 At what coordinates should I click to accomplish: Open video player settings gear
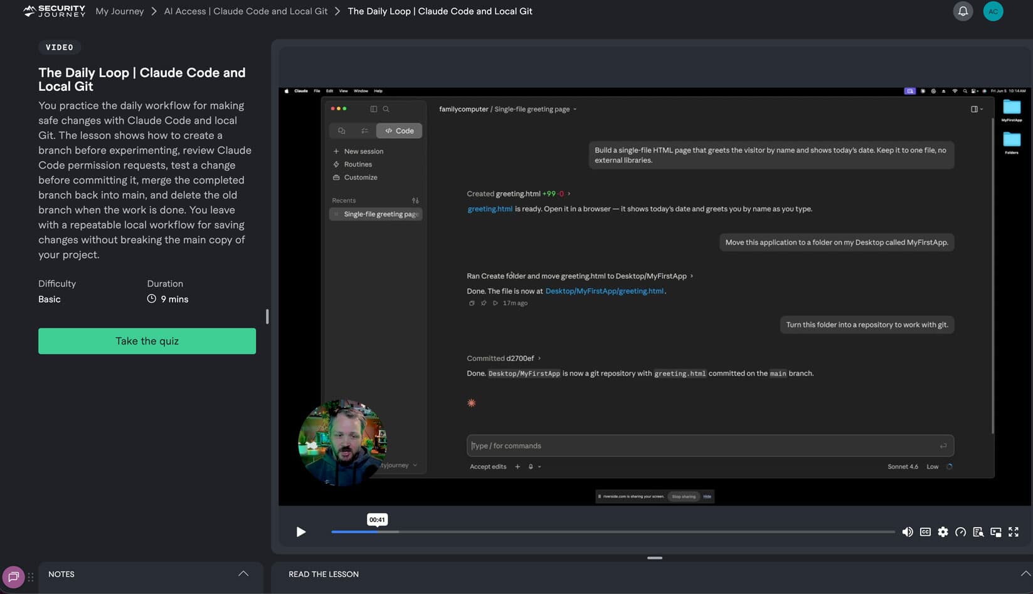click(943, 532)
